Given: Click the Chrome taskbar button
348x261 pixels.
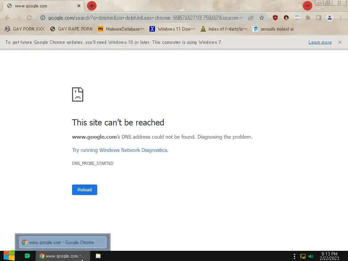Looking at the screenshot, I should 63,256.
